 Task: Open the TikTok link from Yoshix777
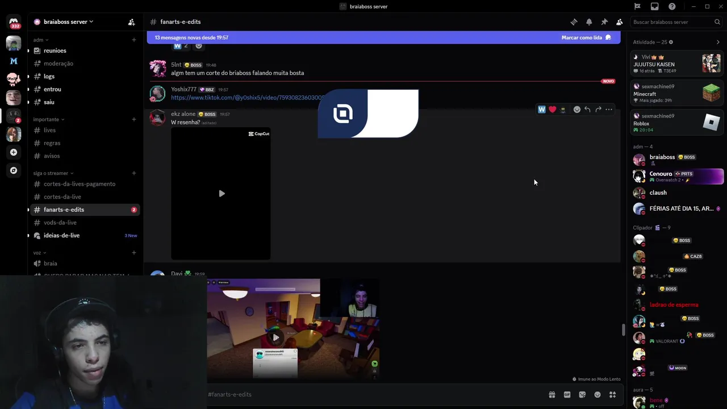coord(248,98)
